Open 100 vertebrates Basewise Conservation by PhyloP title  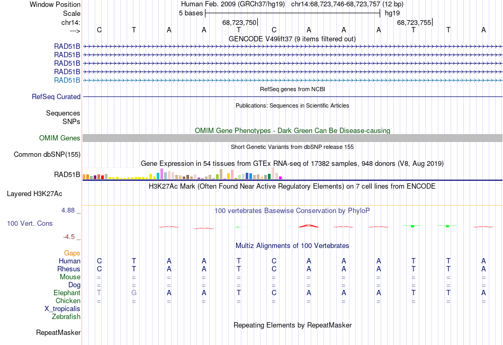pyautogui.click(x=292, y=211)
